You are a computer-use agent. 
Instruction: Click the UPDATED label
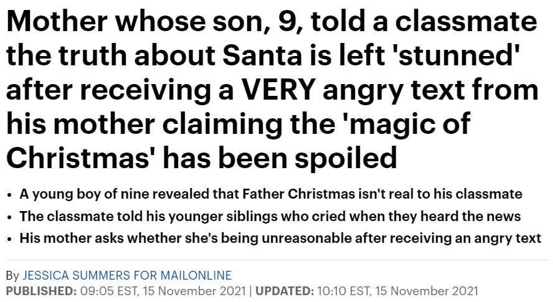285,291
